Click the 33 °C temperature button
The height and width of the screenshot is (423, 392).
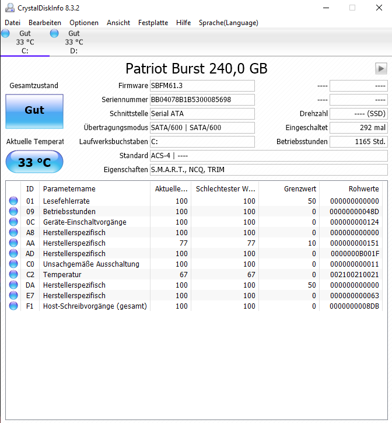pos(34,162)
